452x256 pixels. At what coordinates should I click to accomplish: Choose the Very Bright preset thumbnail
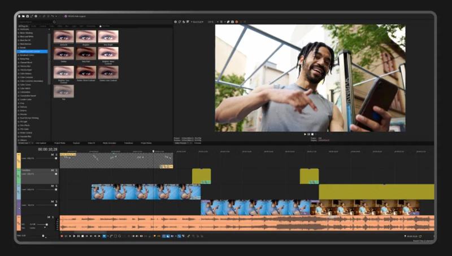point(108,37)
